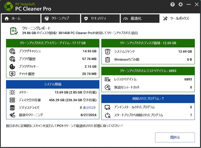Click the registry items 6893 header

pyautogui.click(x=148, y=71)
